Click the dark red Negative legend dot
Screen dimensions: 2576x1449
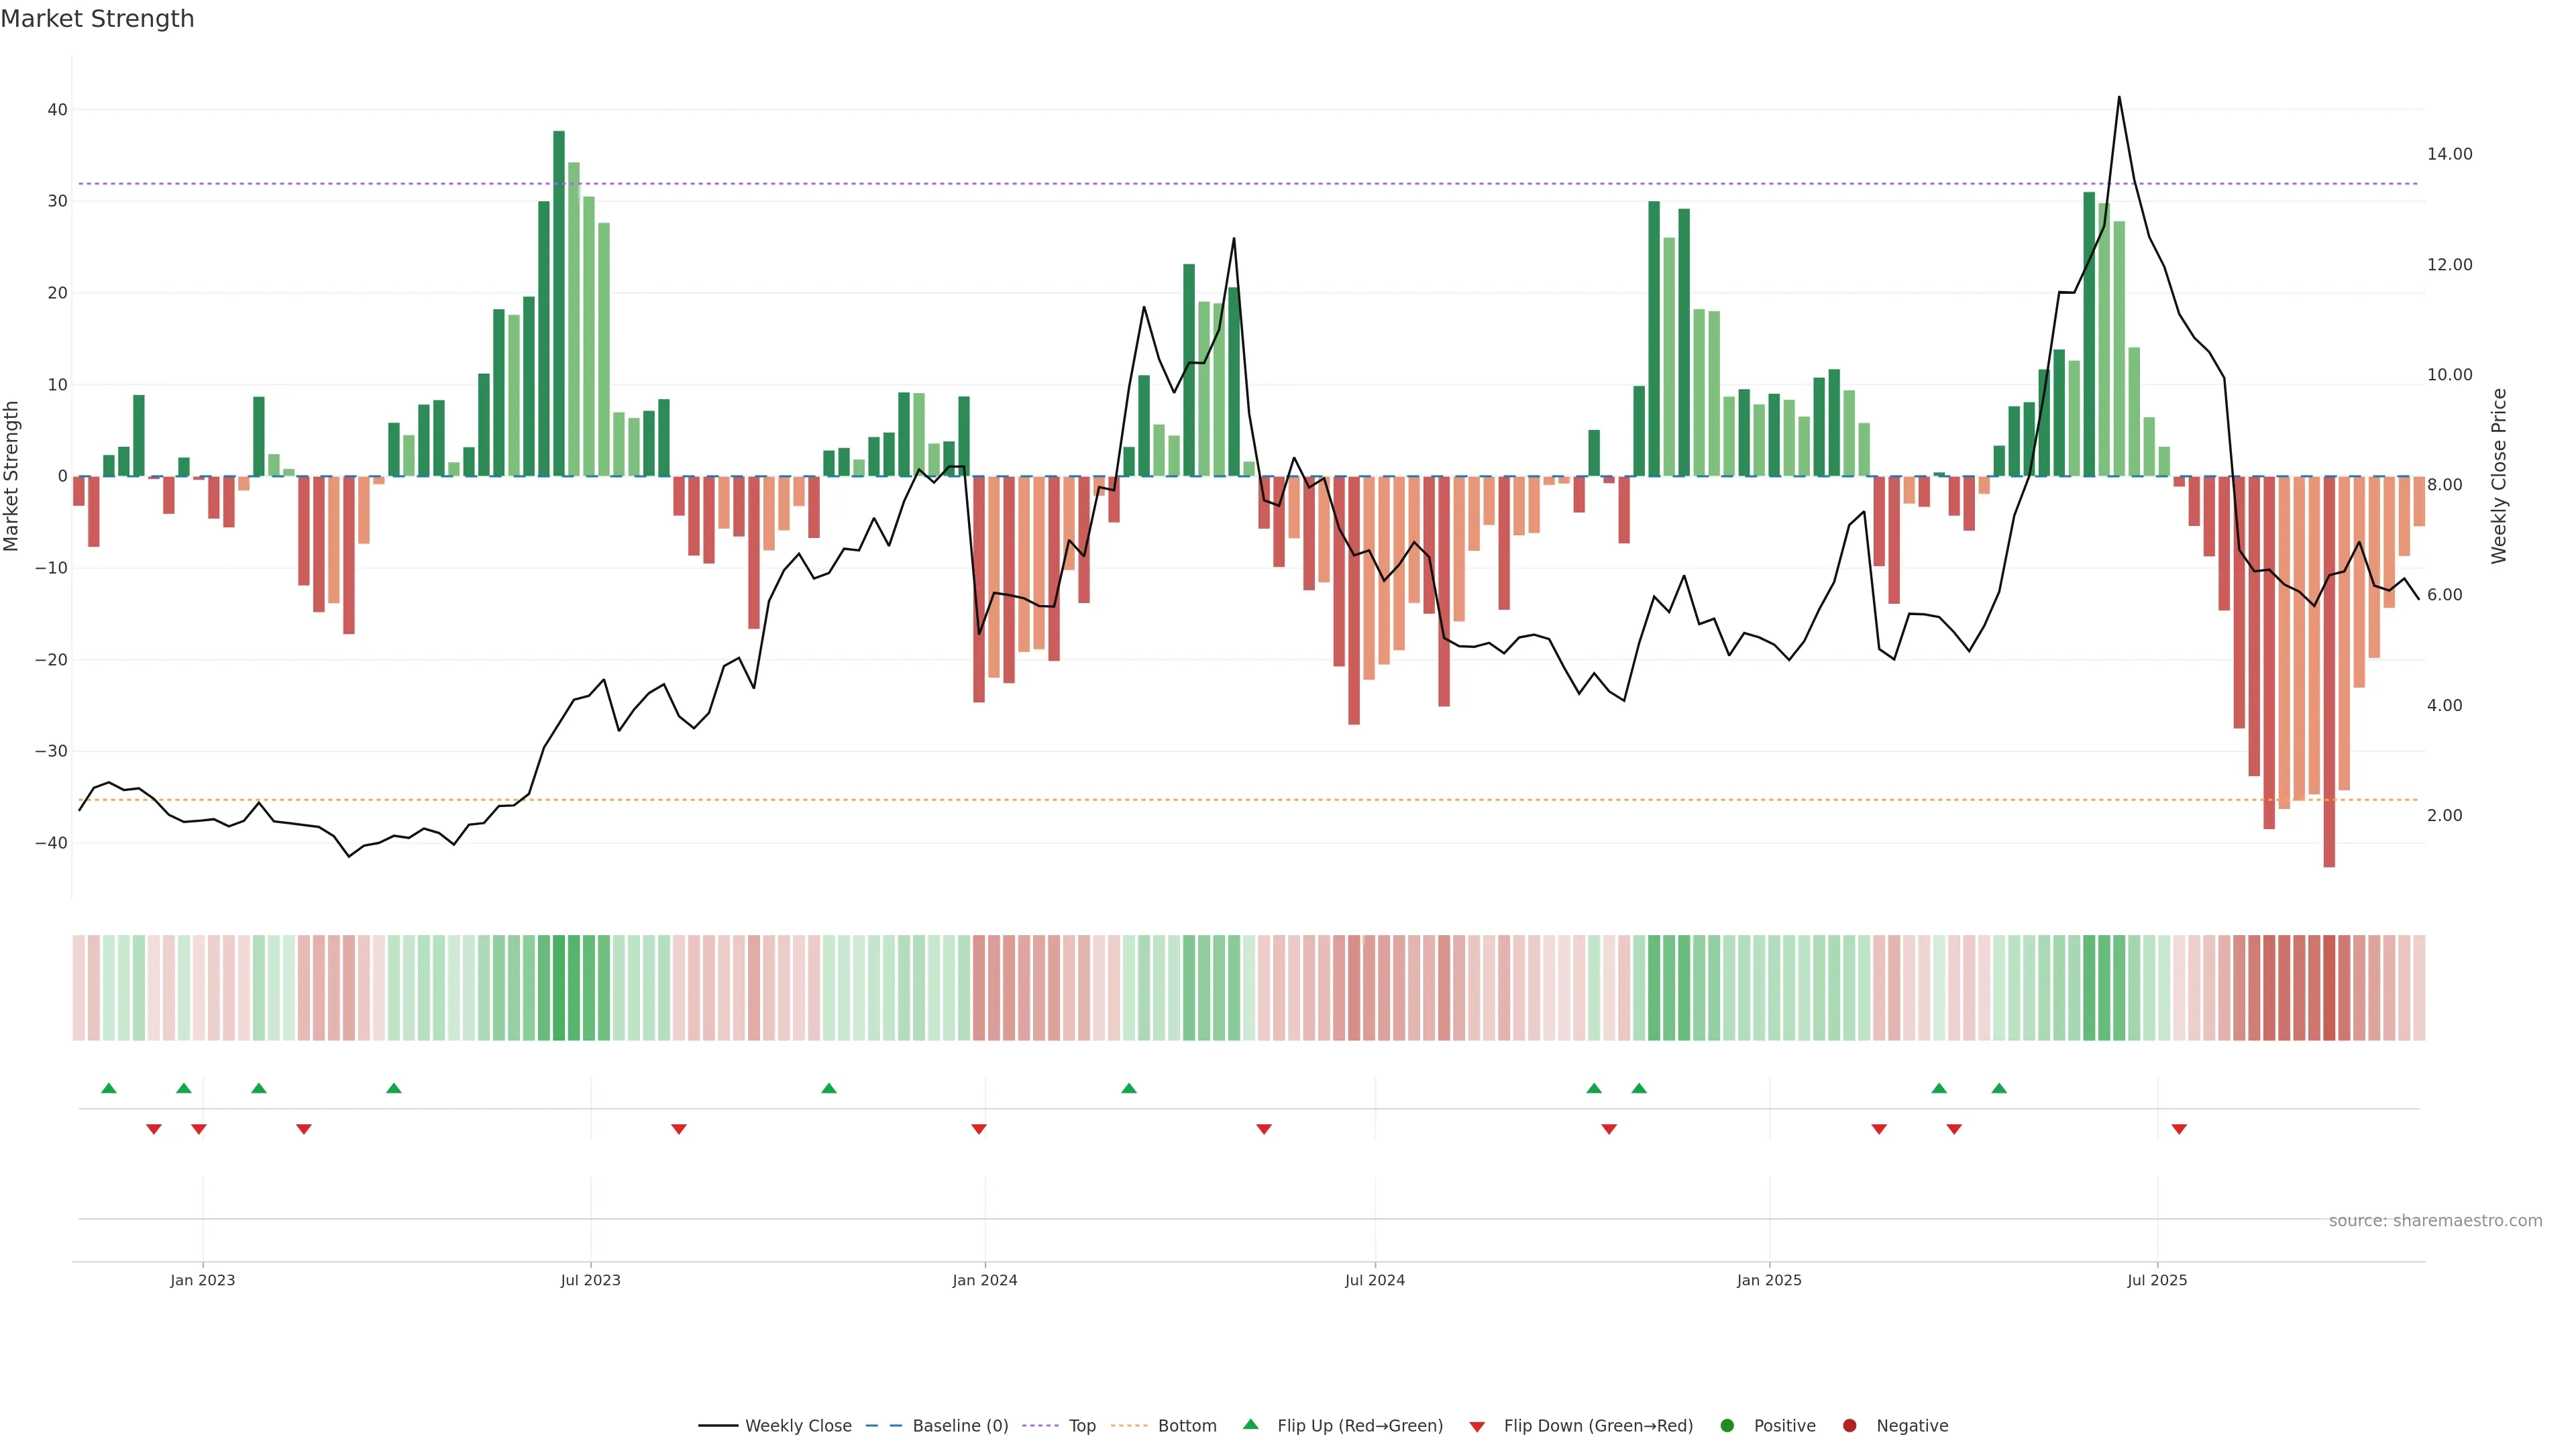[1849, 1426]
